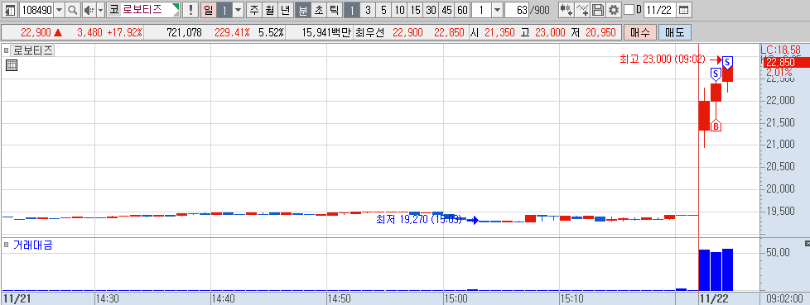Choose the 15-minute interval button
This screenshot has width=810, height=305.
click(x=415, y=10)
